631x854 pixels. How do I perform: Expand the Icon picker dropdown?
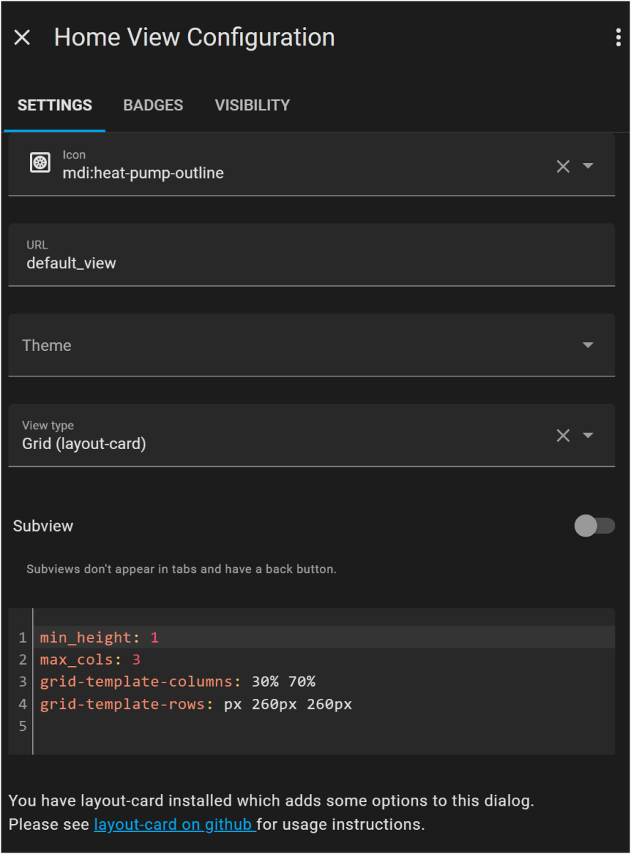point(588,166)
